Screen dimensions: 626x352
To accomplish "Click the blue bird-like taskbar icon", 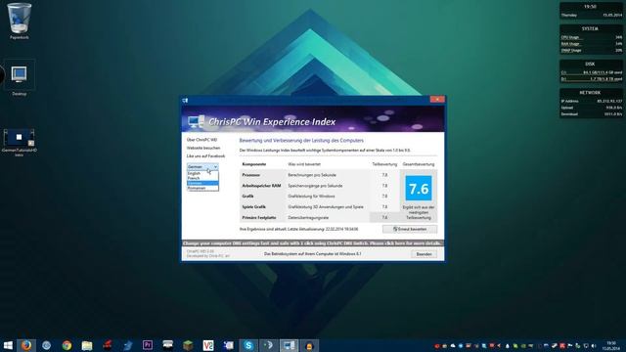I will click(127, 345).
